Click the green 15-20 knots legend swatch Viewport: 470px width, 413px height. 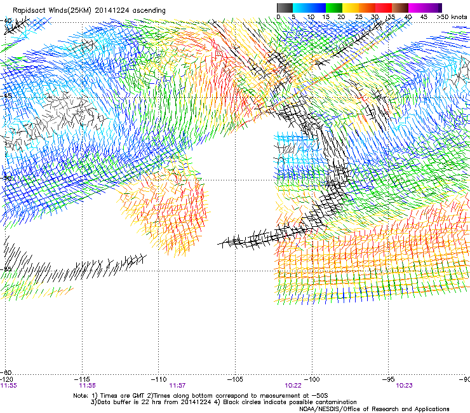click(334, 8)
